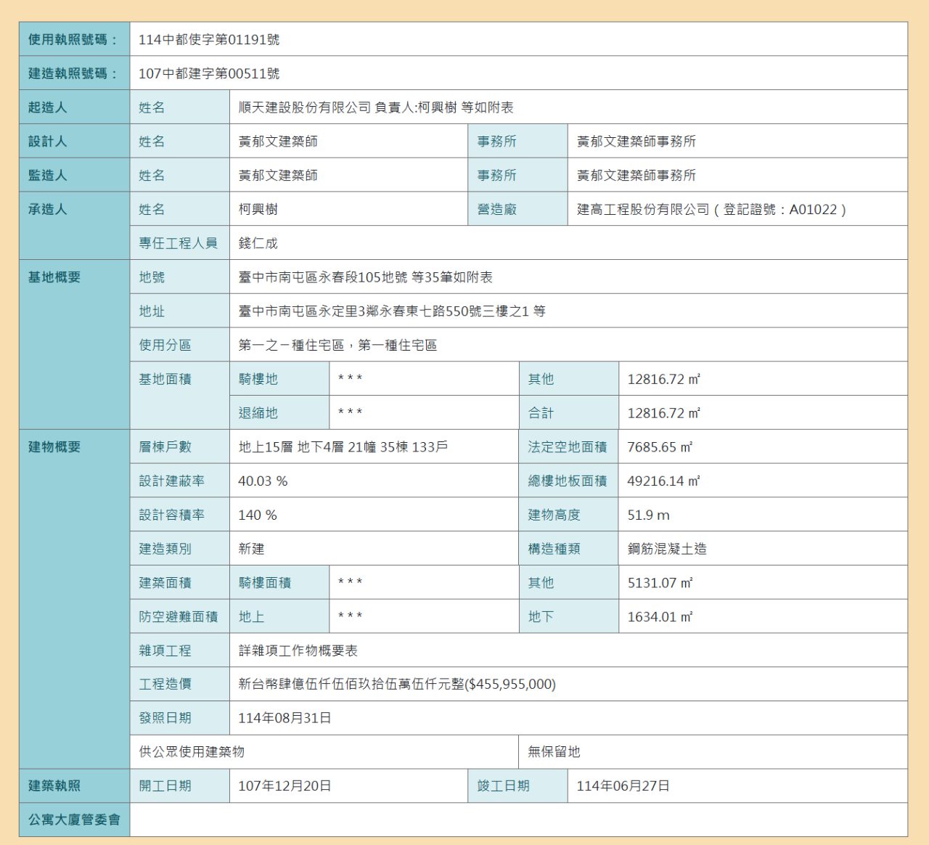Click the 法定空地面積 value 7685.65 ㎡
Viewport: 929px width, 845px height.
click(x=660, y=447)
